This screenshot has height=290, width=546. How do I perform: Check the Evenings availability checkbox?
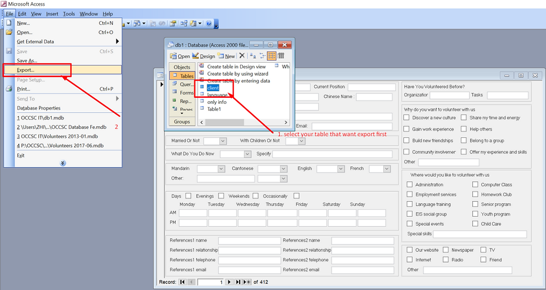tap(222, 196)
